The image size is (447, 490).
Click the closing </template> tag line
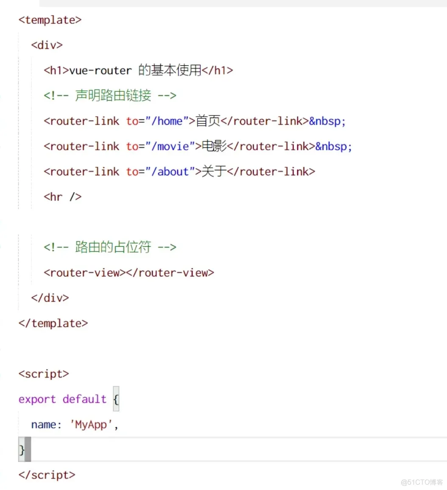point(53,324)
